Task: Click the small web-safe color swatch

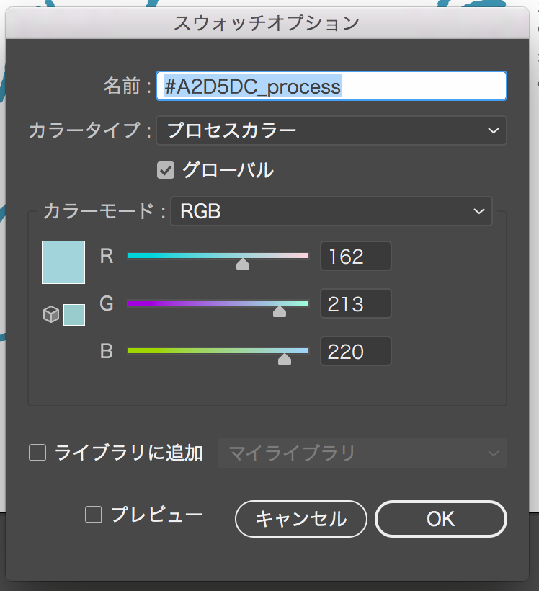Action: pos(74,315)
